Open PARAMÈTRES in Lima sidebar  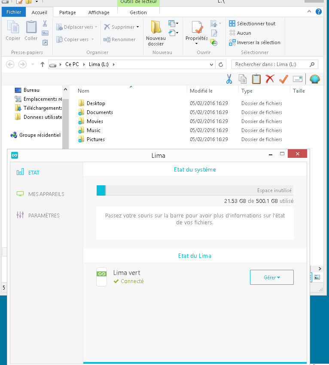(38, 215)
